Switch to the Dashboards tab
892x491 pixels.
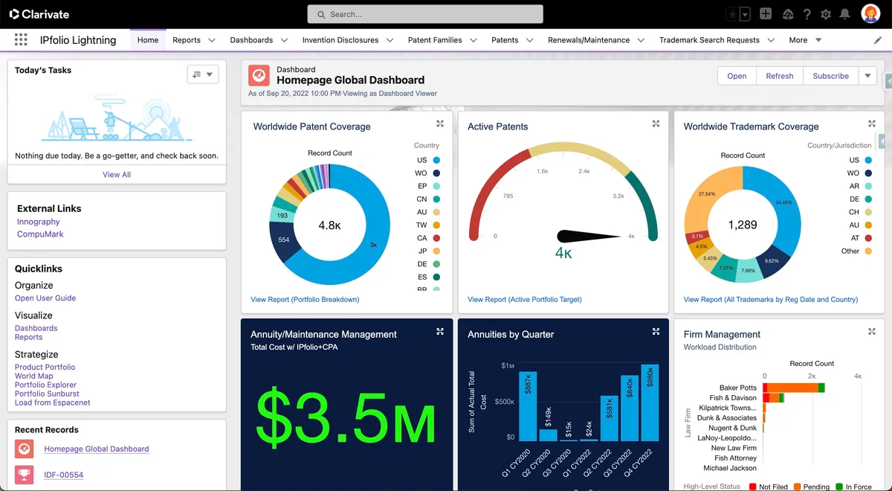pos(251,40)
